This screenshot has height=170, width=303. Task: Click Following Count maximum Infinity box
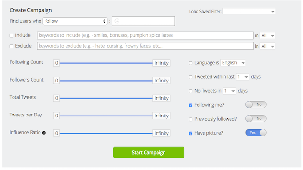[x=161, y=63]
